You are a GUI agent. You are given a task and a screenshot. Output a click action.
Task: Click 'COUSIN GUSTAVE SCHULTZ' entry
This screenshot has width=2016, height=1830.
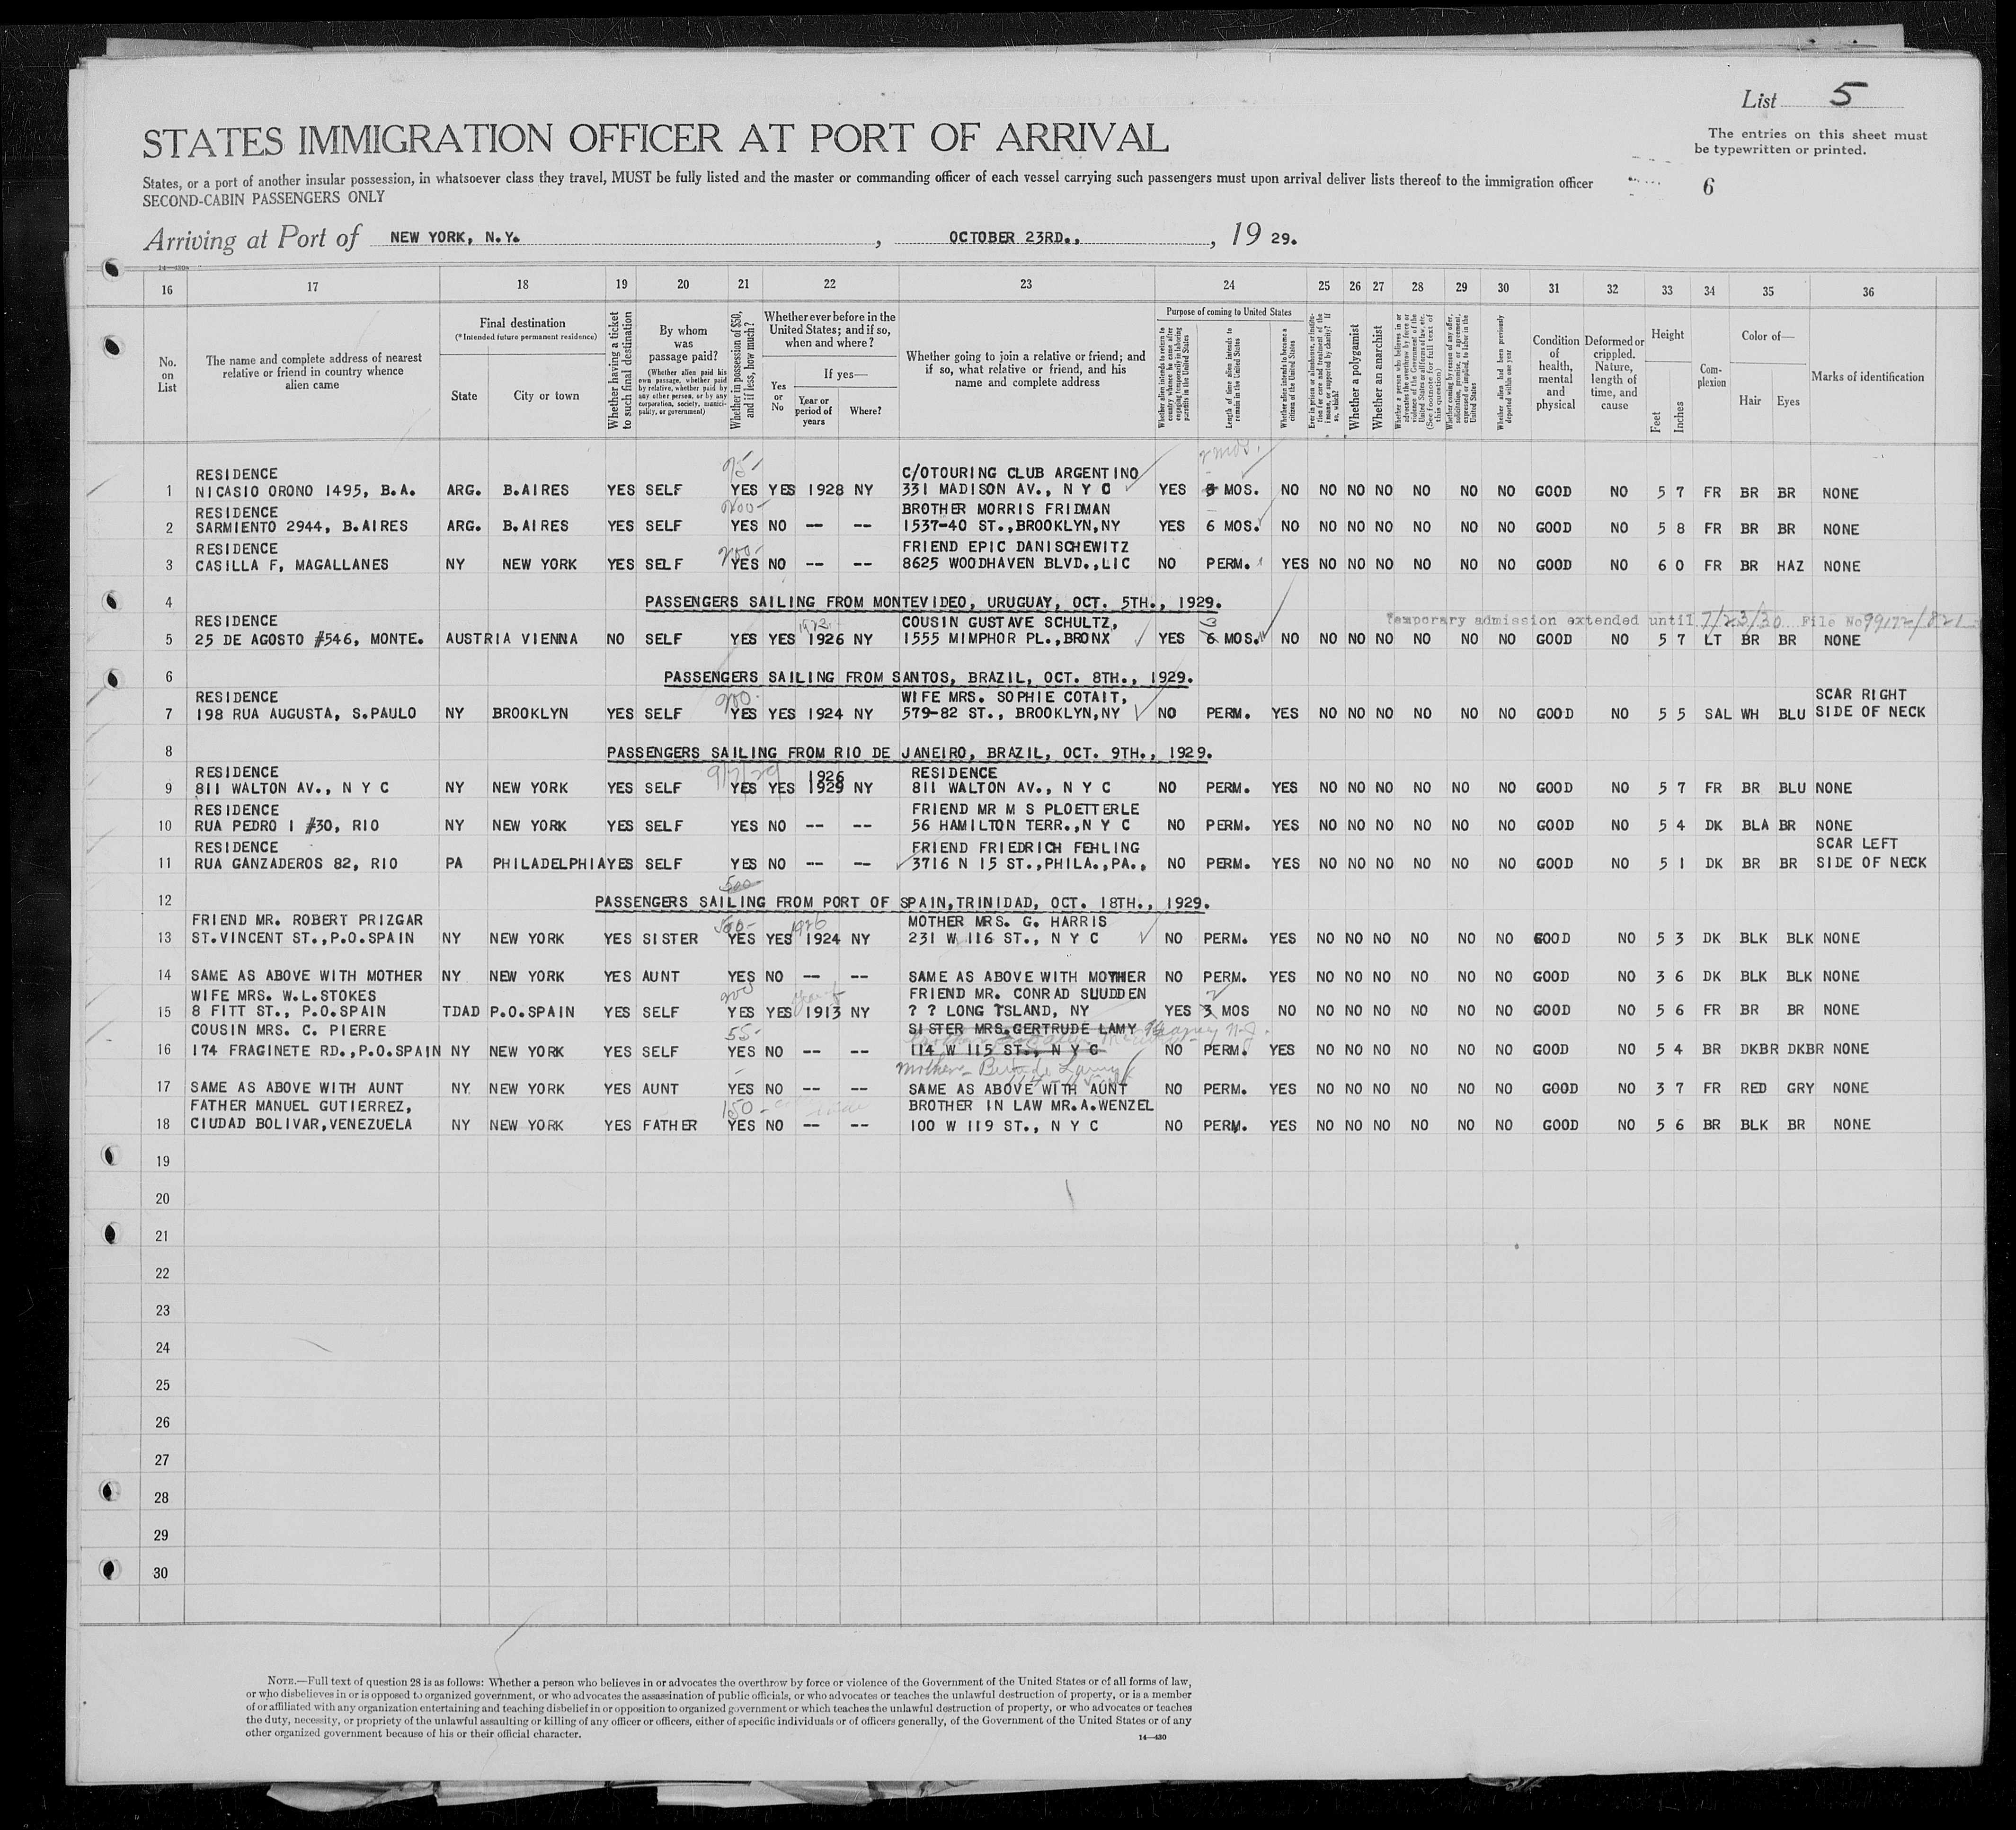point(1009,621)
